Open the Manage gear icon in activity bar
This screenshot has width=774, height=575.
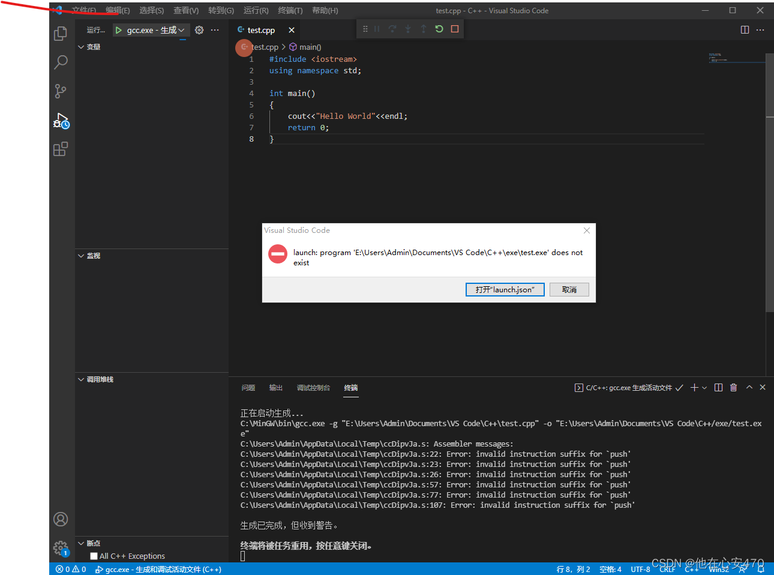[61, 548]
